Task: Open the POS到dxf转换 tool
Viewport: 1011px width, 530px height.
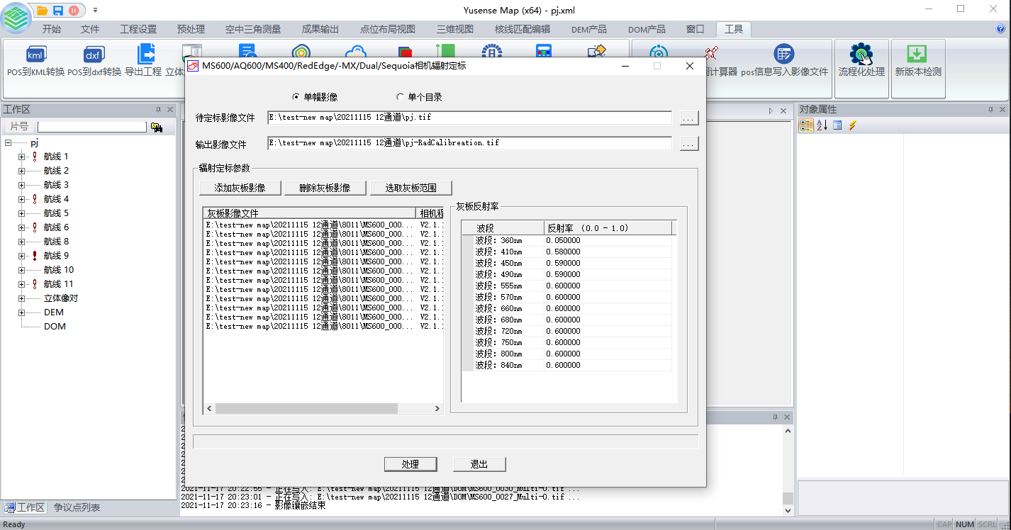Action: 94,62
